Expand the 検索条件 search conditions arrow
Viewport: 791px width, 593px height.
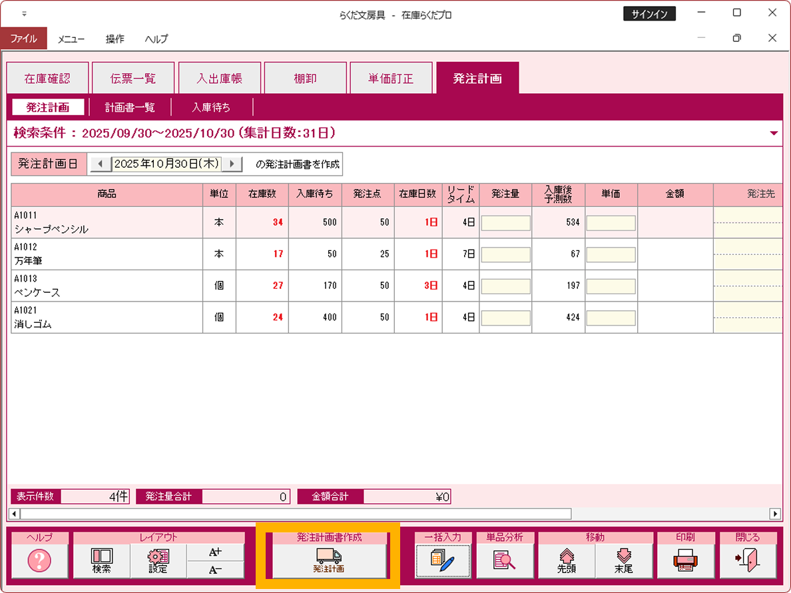[774, 134]
